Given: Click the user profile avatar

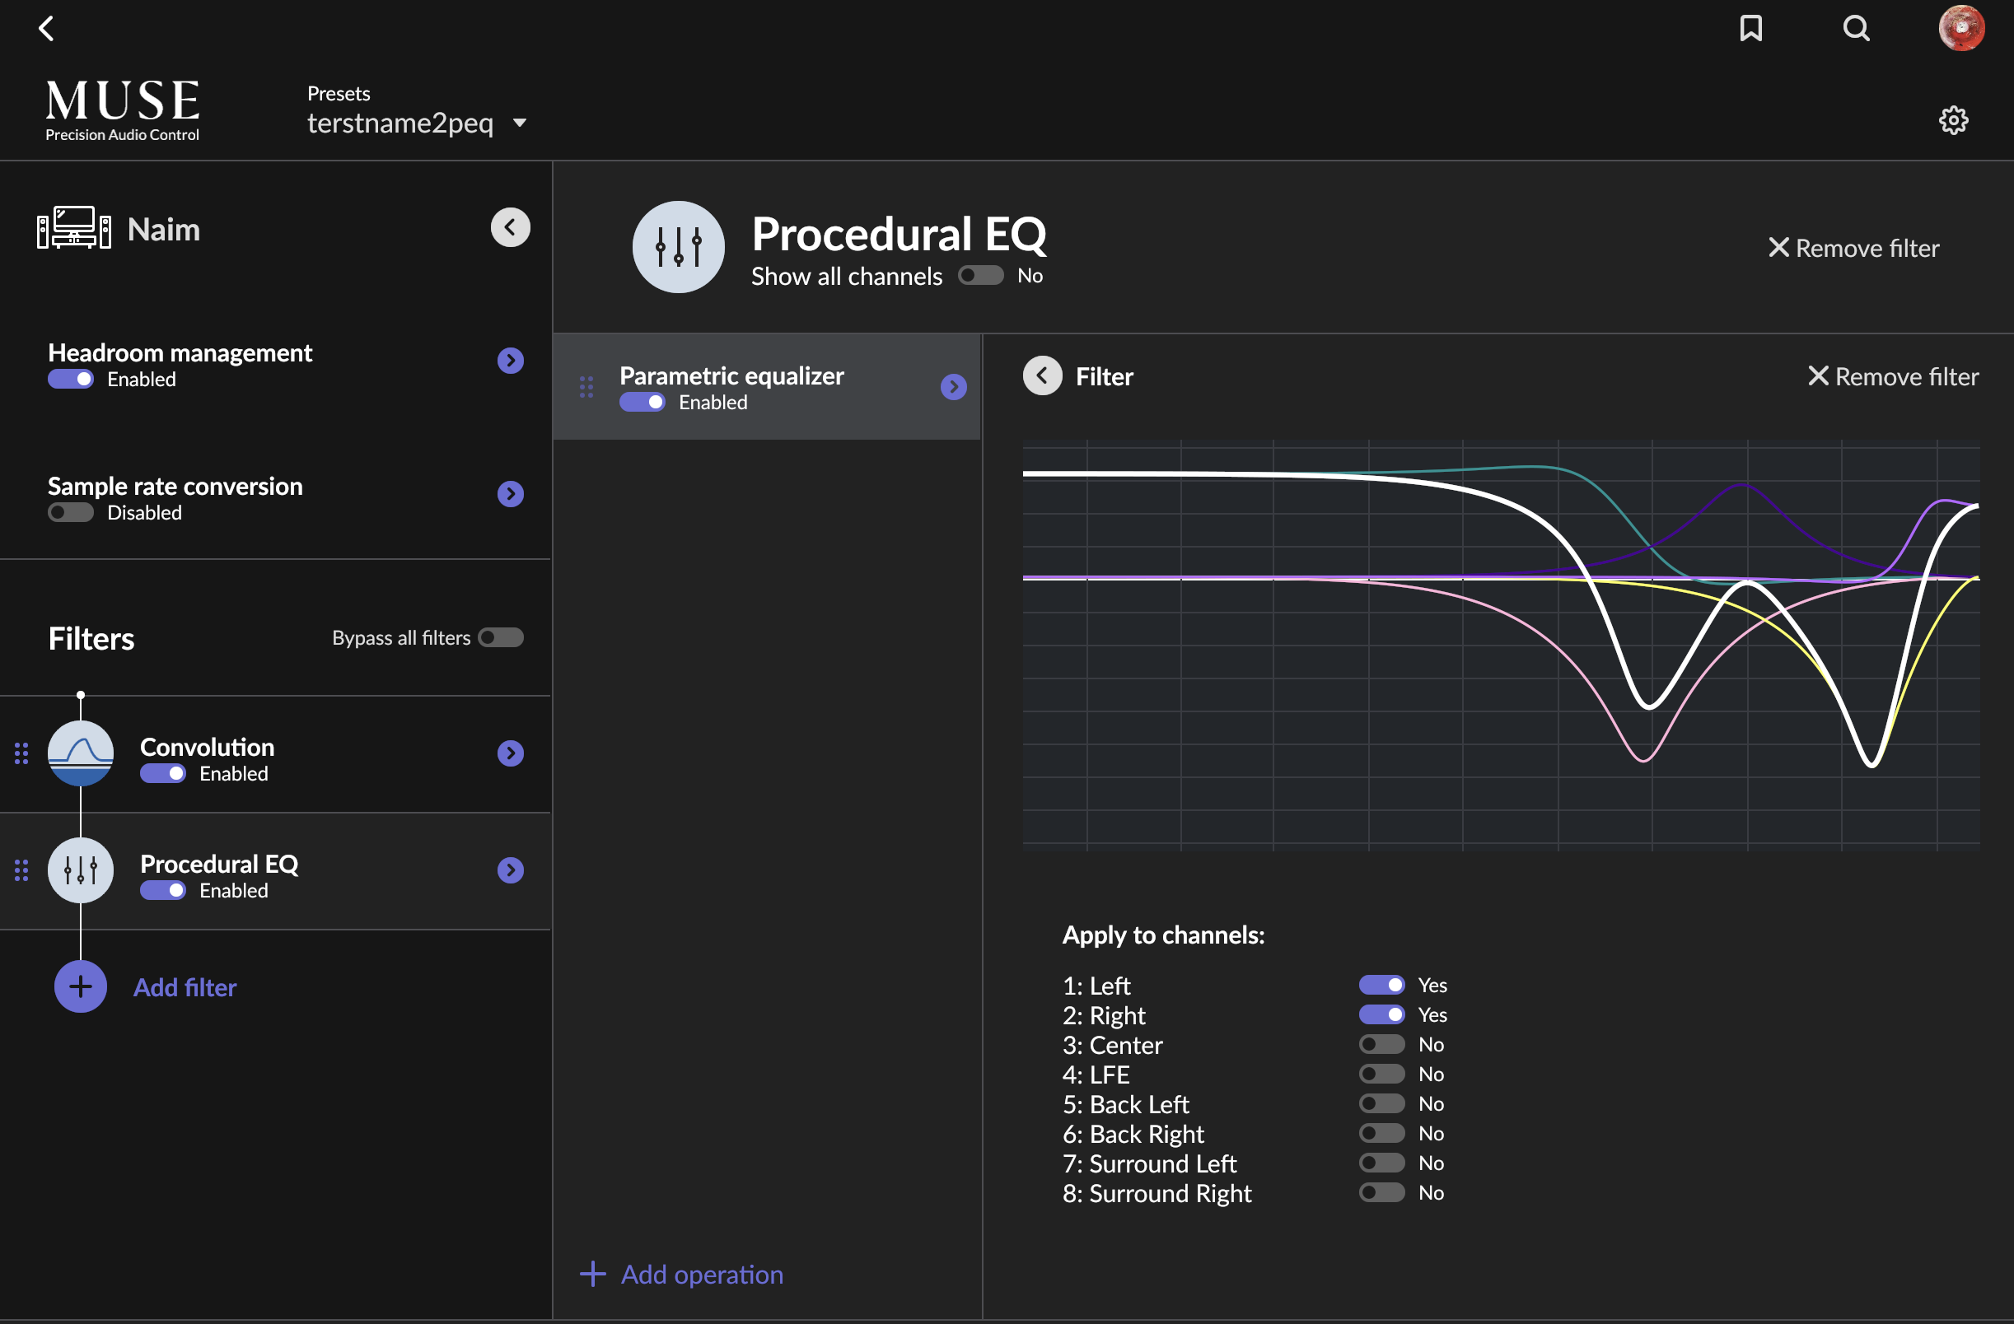Looking at the screenshot, I should click(1961, 28).
